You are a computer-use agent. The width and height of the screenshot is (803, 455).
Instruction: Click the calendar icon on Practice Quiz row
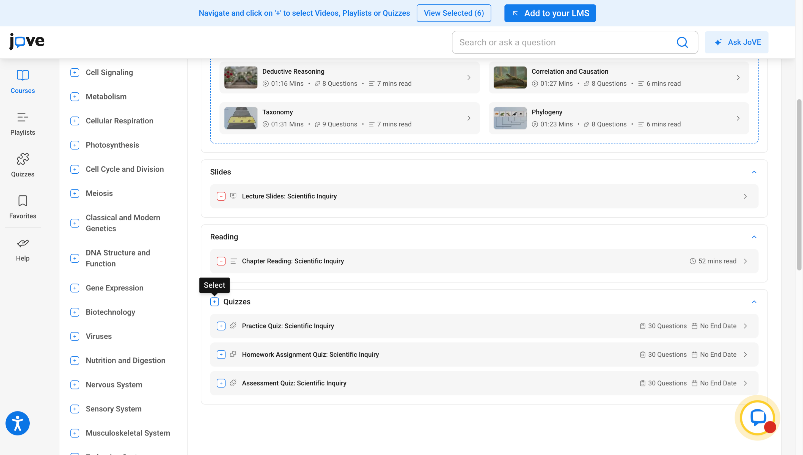point(694,326)
